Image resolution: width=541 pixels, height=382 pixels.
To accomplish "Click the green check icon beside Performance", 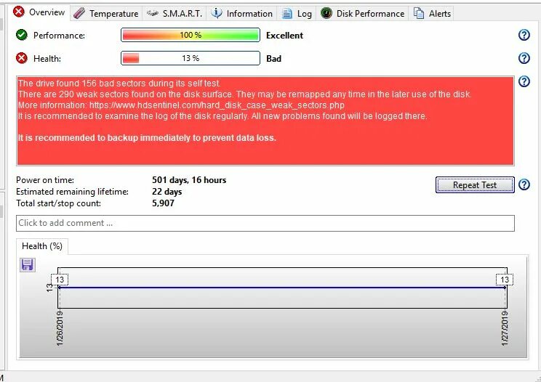I will click(22, 35).
